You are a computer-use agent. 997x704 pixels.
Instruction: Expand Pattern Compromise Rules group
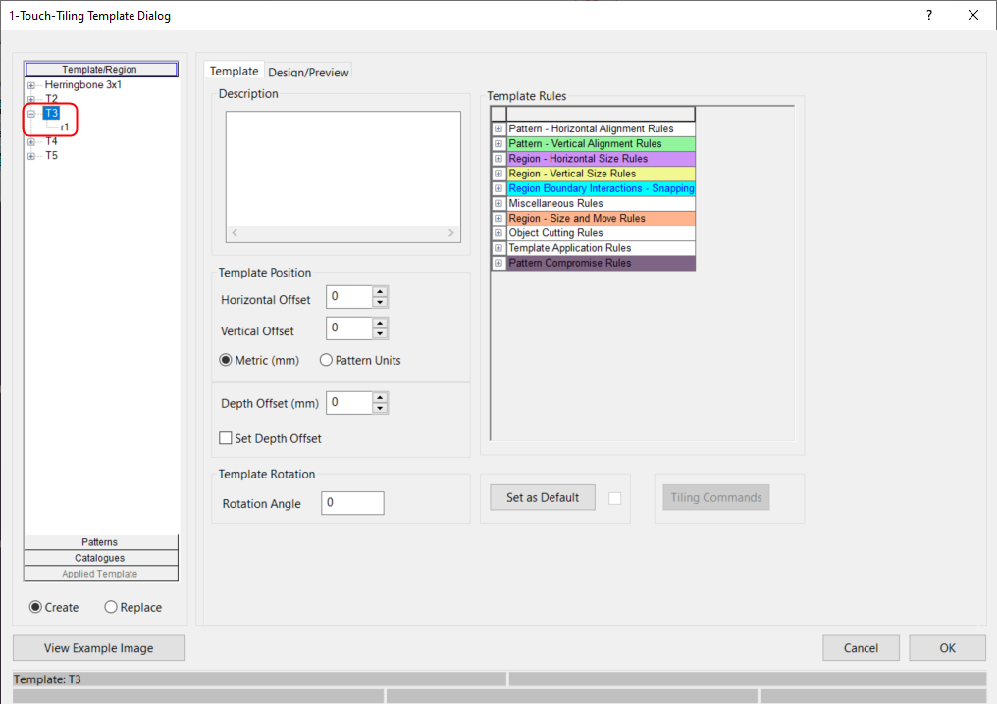(498, 263)
